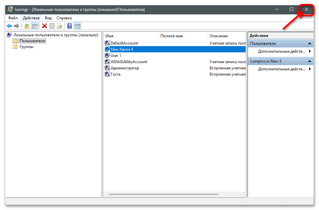Image resolution: width=319 pixels, height=210 pixels.
Task: Click the Пользователи actions pane header
Action: [281, 44]
